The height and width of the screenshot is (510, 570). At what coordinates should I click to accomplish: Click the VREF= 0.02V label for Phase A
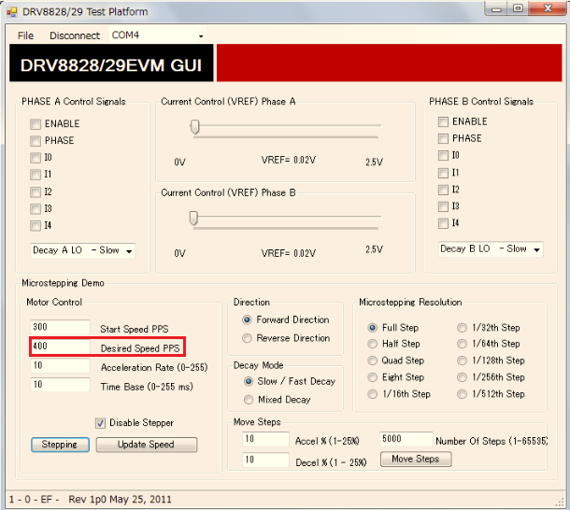click(x=289, y=160)
